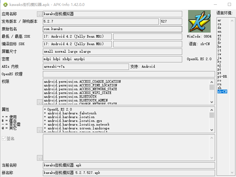This screenshot has height=177, width=236.
Task: Click the ABIs field armeabi-v7a
Action: (86, 67)
